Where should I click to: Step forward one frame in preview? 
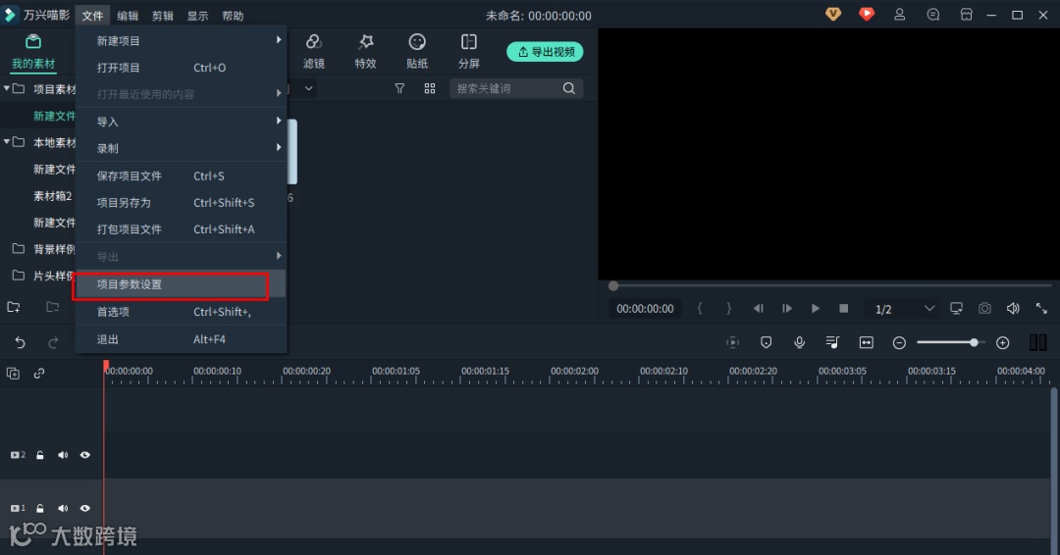787,309
